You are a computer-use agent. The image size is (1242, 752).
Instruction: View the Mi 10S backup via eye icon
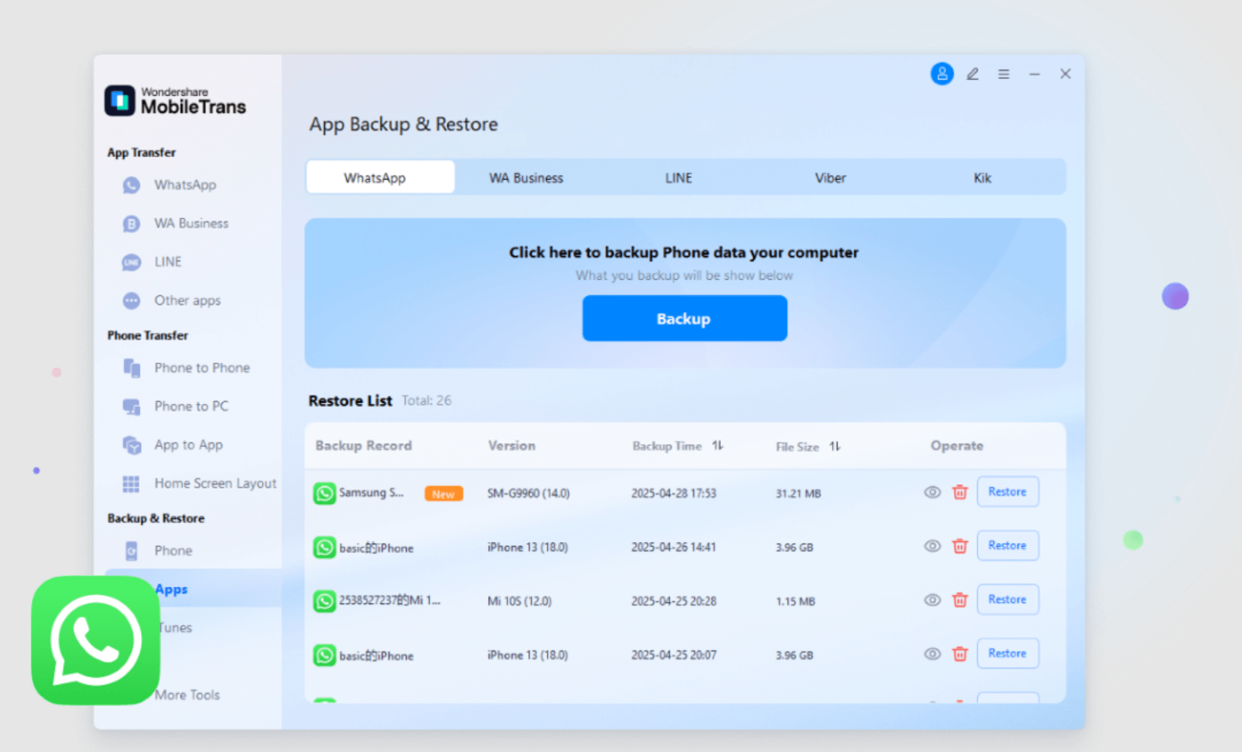pyautogui.click(x=932, y=599)
